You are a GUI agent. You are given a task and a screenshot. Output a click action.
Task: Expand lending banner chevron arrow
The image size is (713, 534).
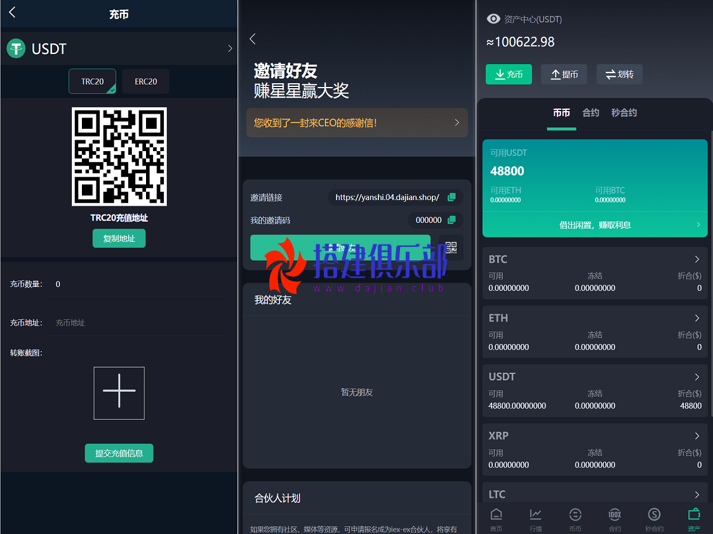click(x=699, y=225)
